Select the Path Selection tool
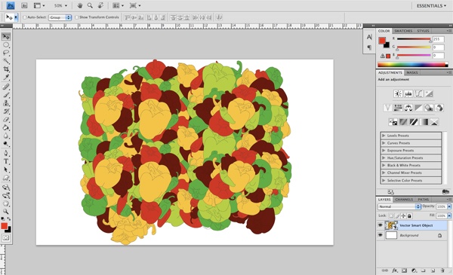Screen dimensions: 453x275 click(6, 170)
